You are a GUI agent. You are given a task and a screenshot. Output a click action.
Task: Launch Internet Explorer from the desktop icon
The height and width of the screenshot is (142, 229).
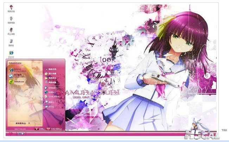(x=11, y=54)
